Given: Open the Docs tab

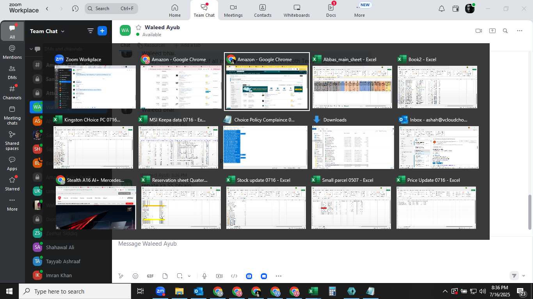Looking at the screenshot, I should pyautogui.click(x=331, y=11).
